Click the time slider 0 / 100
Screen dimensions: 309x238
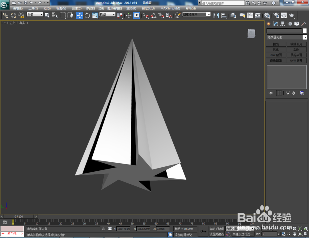(x=19, y=216)
